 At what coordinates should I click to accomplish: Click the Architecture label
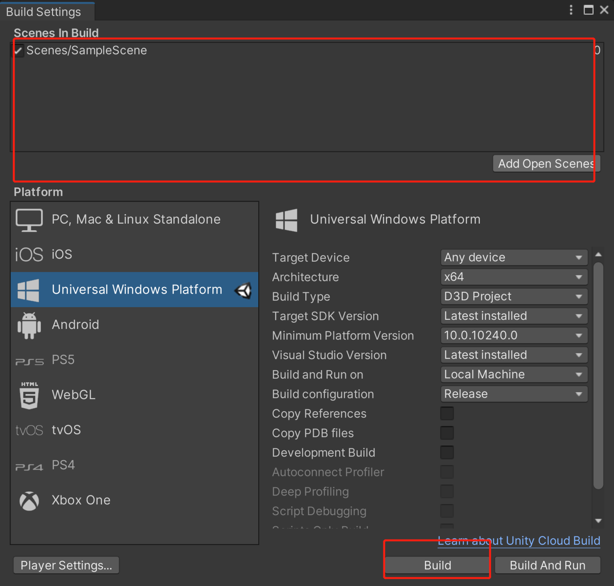(x=305, y=277)
